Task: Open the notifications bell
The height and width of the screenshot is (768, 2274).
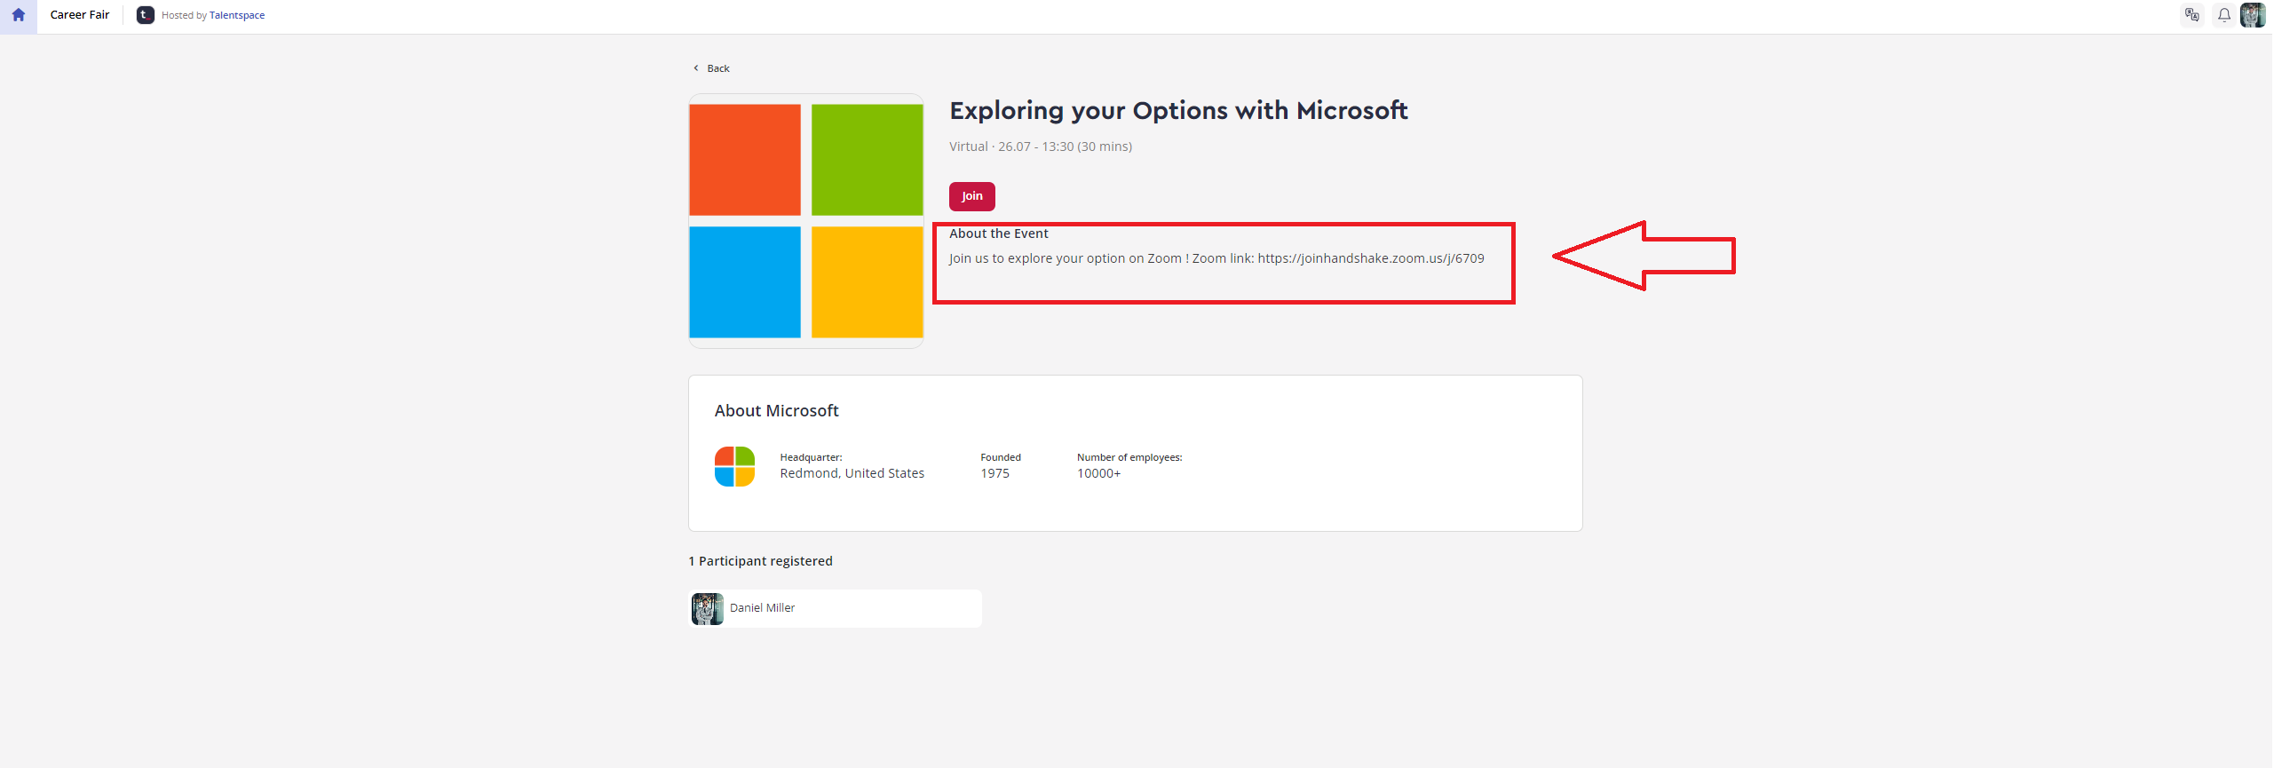Action: pos(2224,15)
